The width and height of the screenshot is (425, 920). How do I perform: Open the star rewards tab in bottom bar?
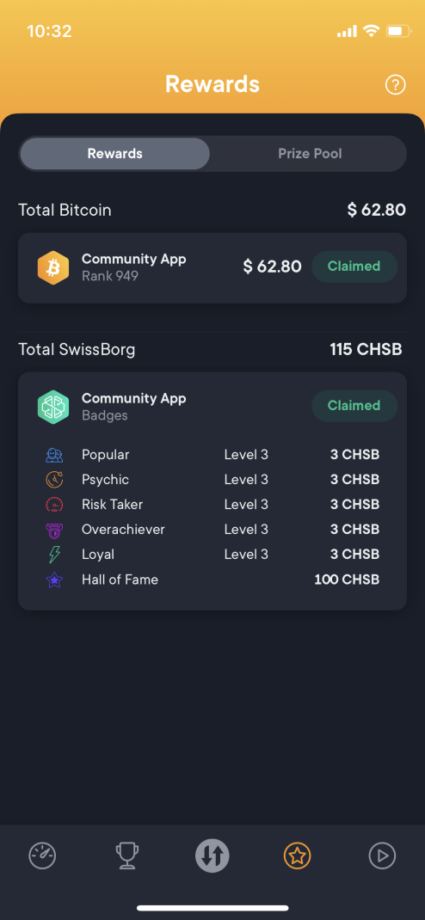(297, 856)
